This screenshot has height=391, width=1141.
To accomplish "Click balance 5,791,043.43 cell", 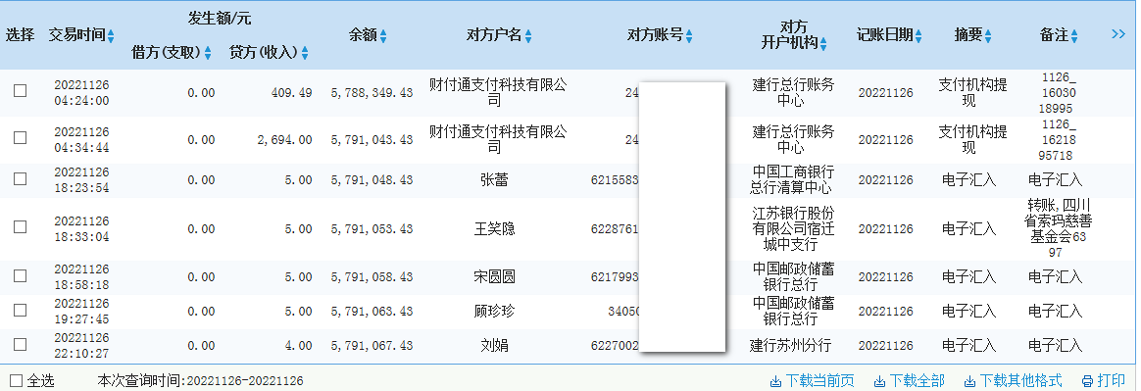I will coord(372,140).
